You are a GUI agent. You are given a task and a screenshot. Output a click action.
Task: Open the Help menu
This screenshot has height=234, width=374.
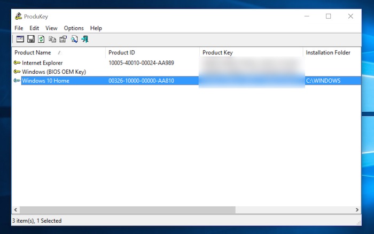point(96,28)
